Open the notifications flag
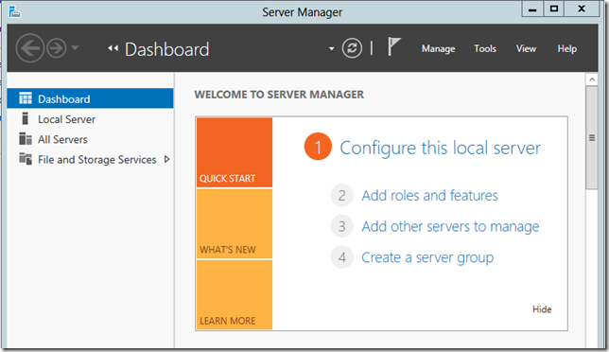 tap(393, 47)
